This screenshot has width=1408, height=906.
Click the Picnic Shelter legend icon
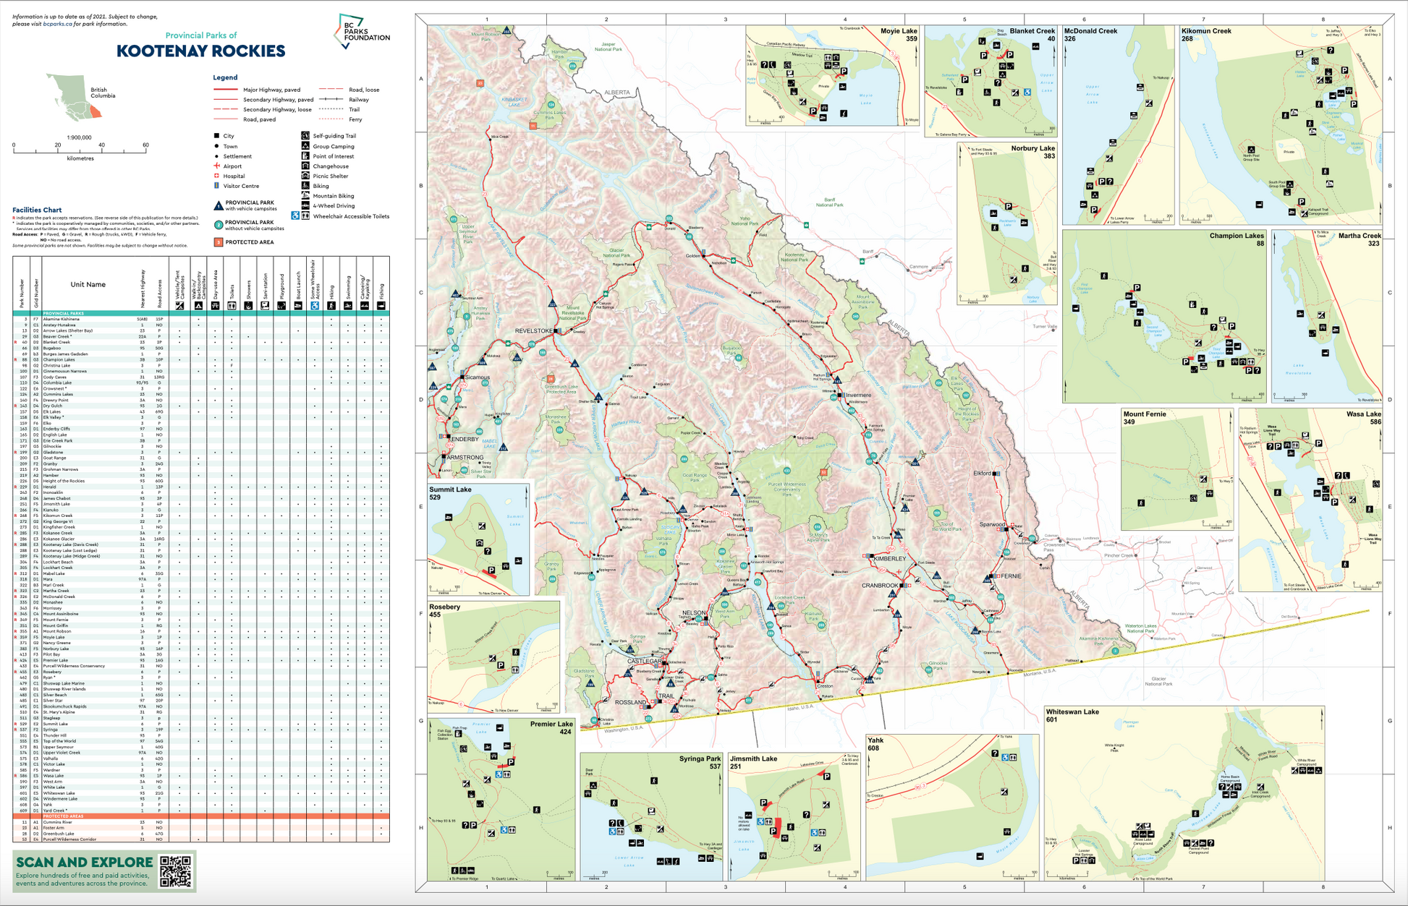pyautogui.click(x=306, y=176)
